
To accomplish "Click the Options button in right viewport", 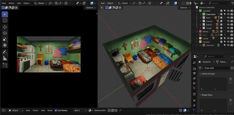I will pyautogui.click(x=185, y=8).
